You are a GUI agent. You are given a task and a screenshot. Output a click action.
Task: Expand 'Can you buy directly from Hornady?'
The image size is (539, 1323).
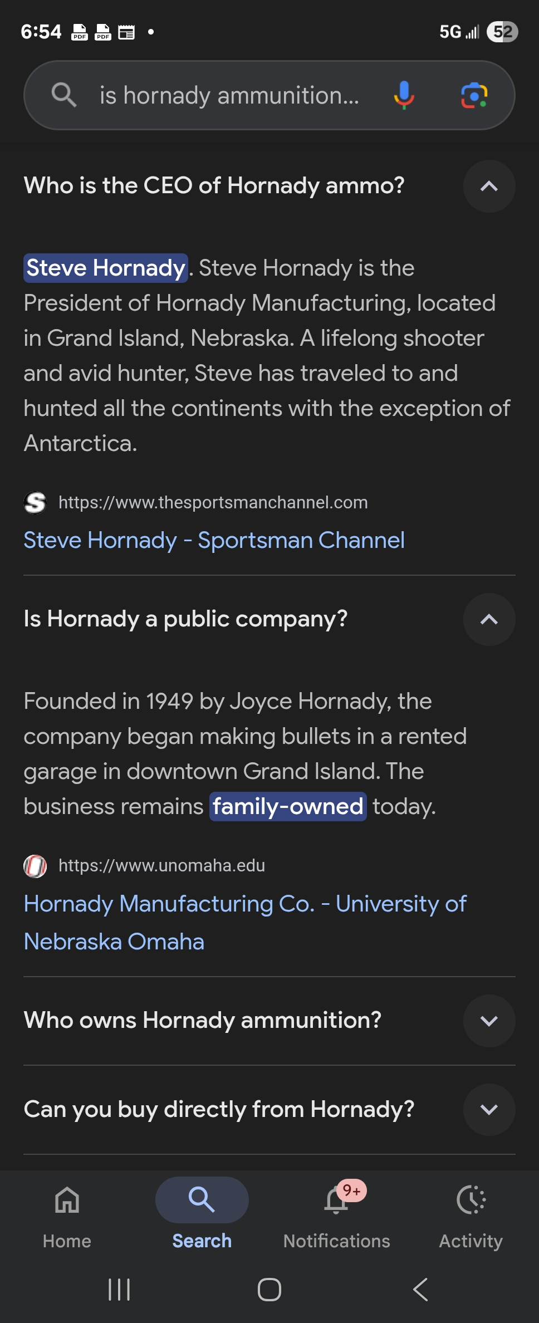489,1110
